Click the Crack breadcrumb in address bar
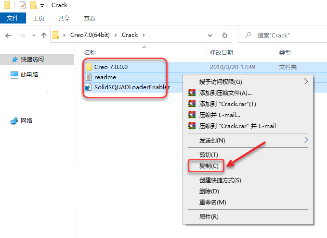Viewport: 327px width, 238px height. click(x=130, y=35)
